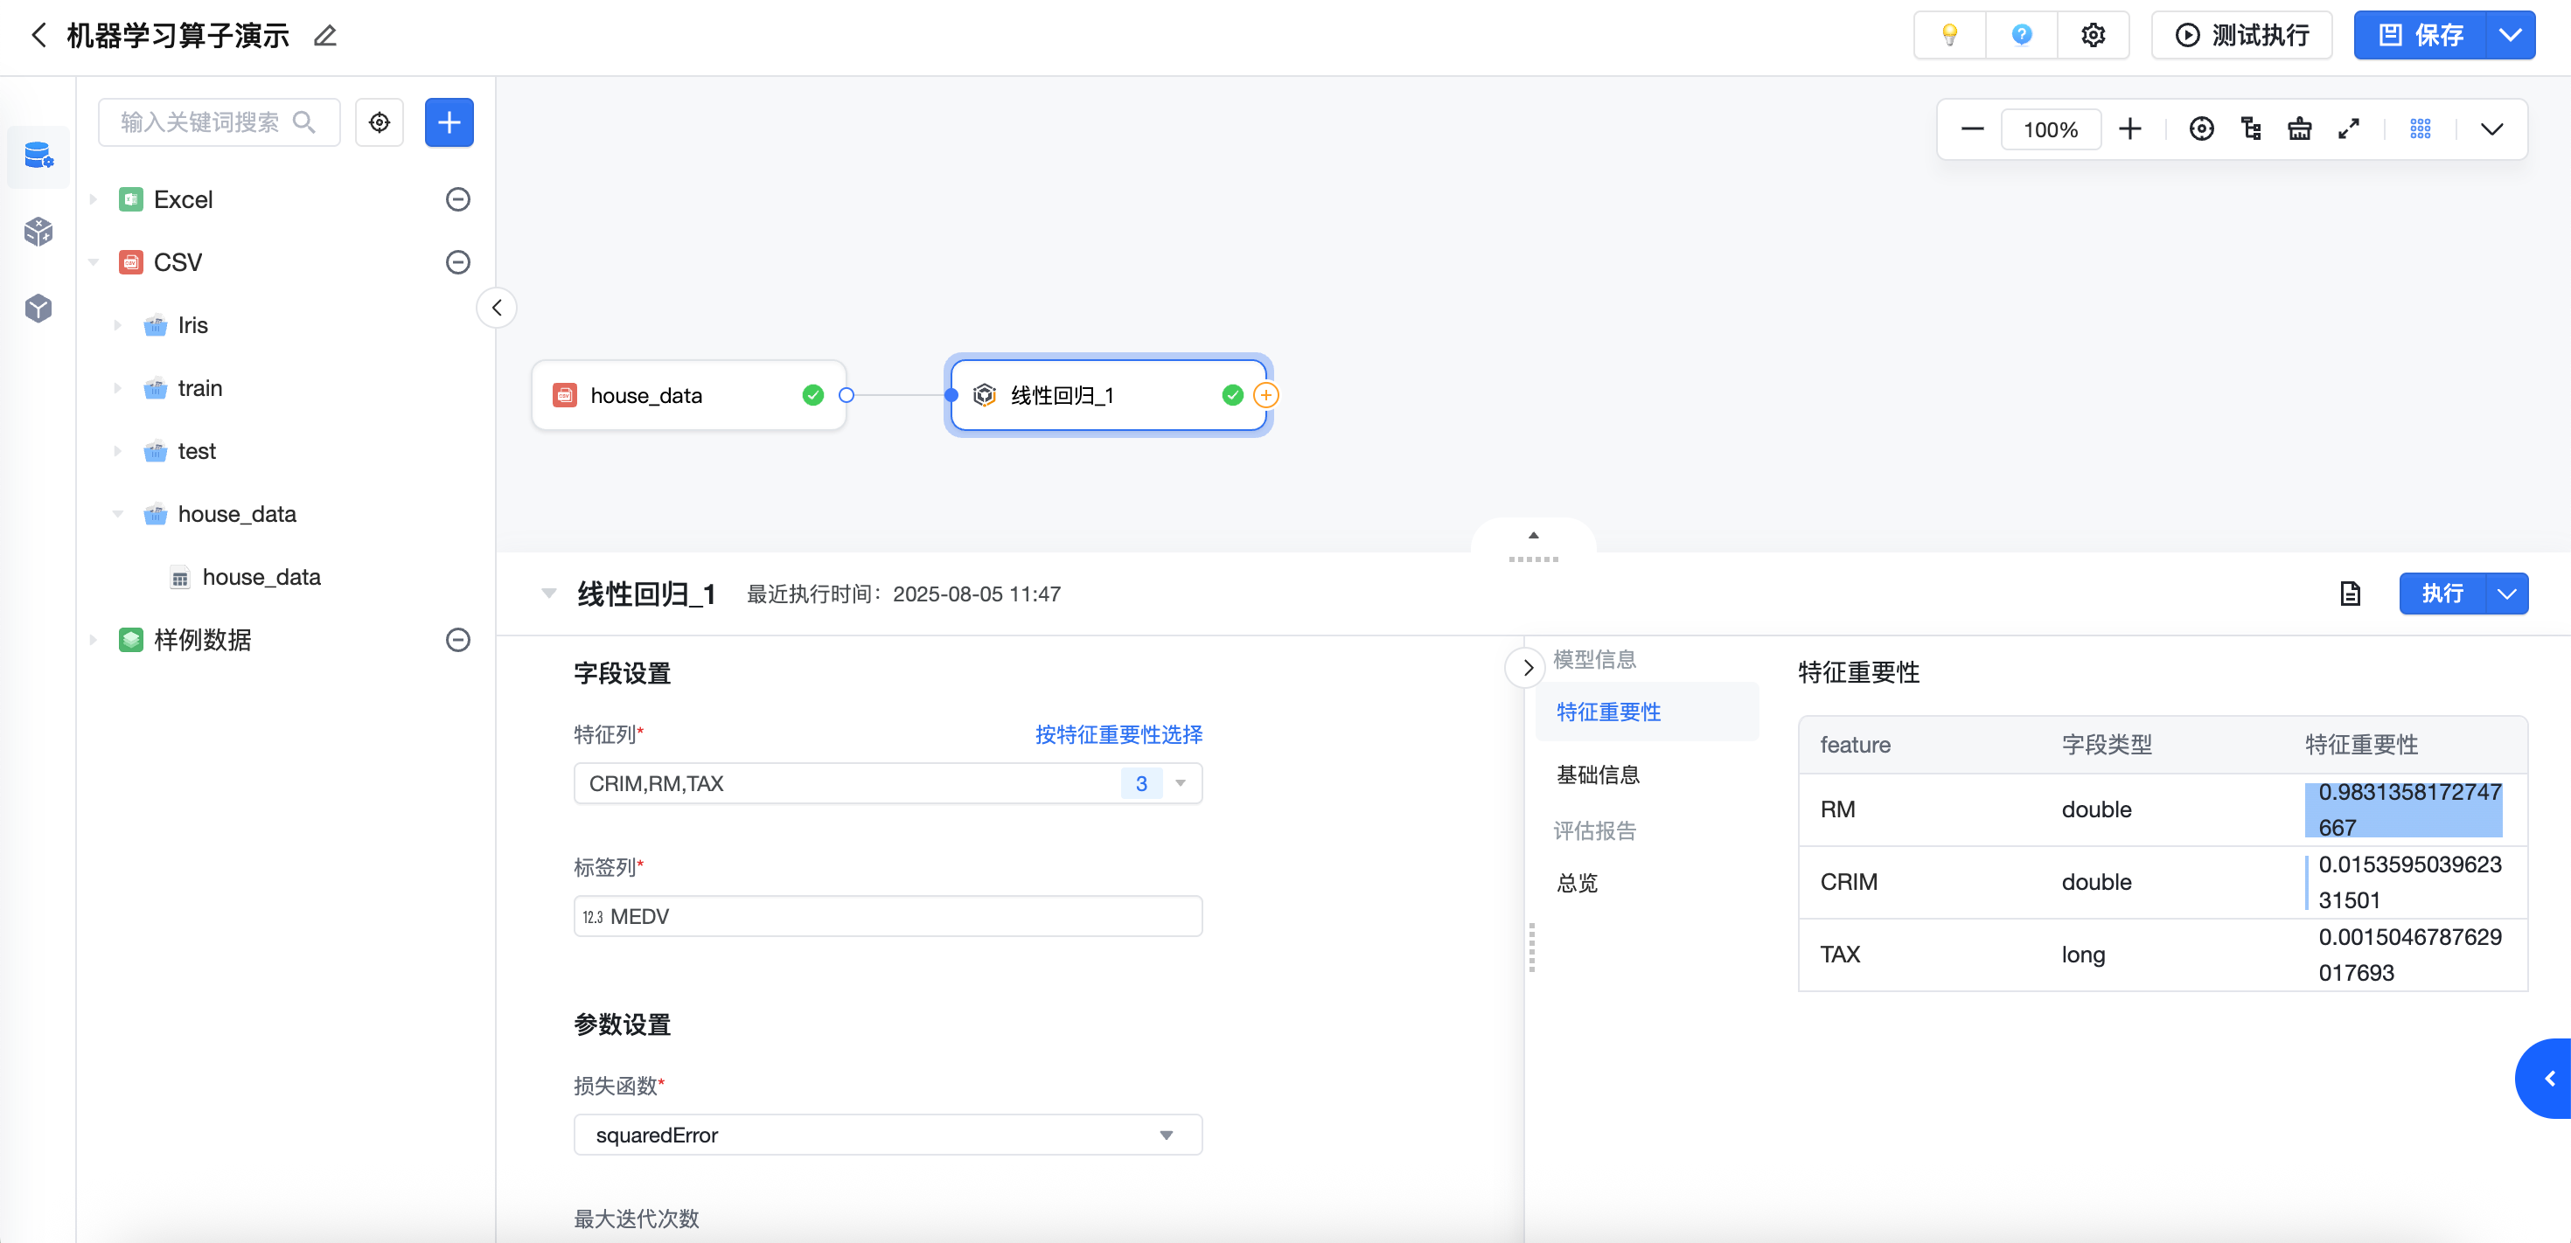Viewport: 2571px width, 1243px height.
Task: Open the dropdown arrow next to 保存
Action: coord(2510,35)
